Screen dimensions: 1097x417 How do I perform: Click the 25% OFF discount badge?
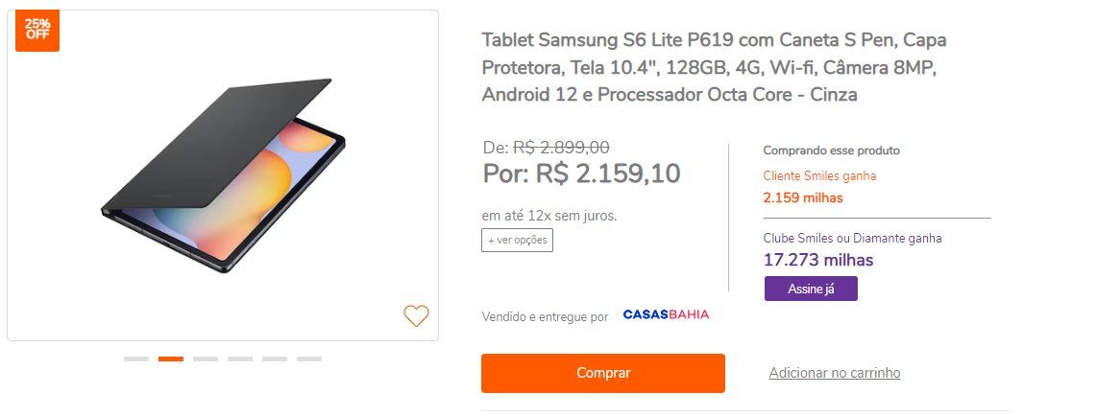37,30
